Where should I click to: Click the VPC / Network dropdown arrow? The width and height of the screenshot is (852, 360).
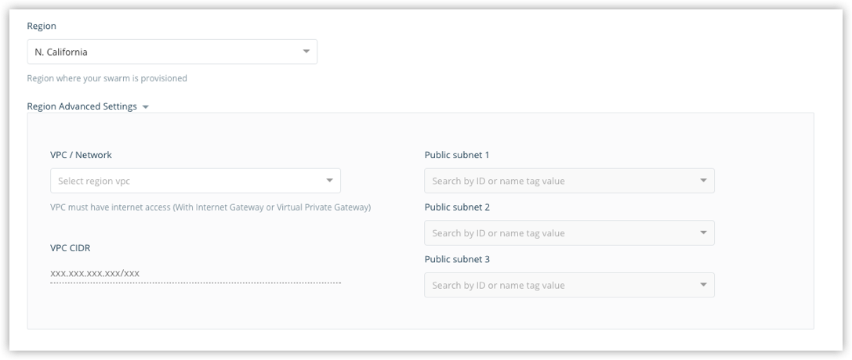pyautogui.click(x=329, y=182)
